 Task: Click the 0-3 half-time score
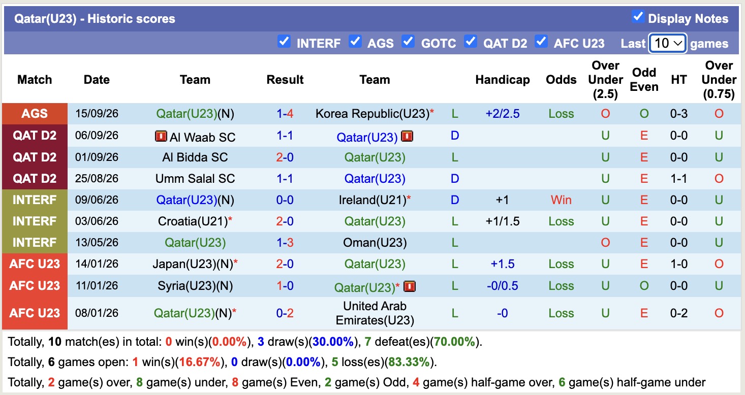point(679,114)
